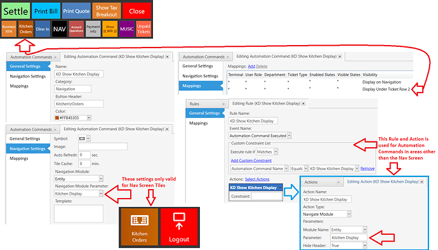The image size is (438, 250).
Task: Select Mappings in the top-right Automation Commands panel
Action: (201, 86)
